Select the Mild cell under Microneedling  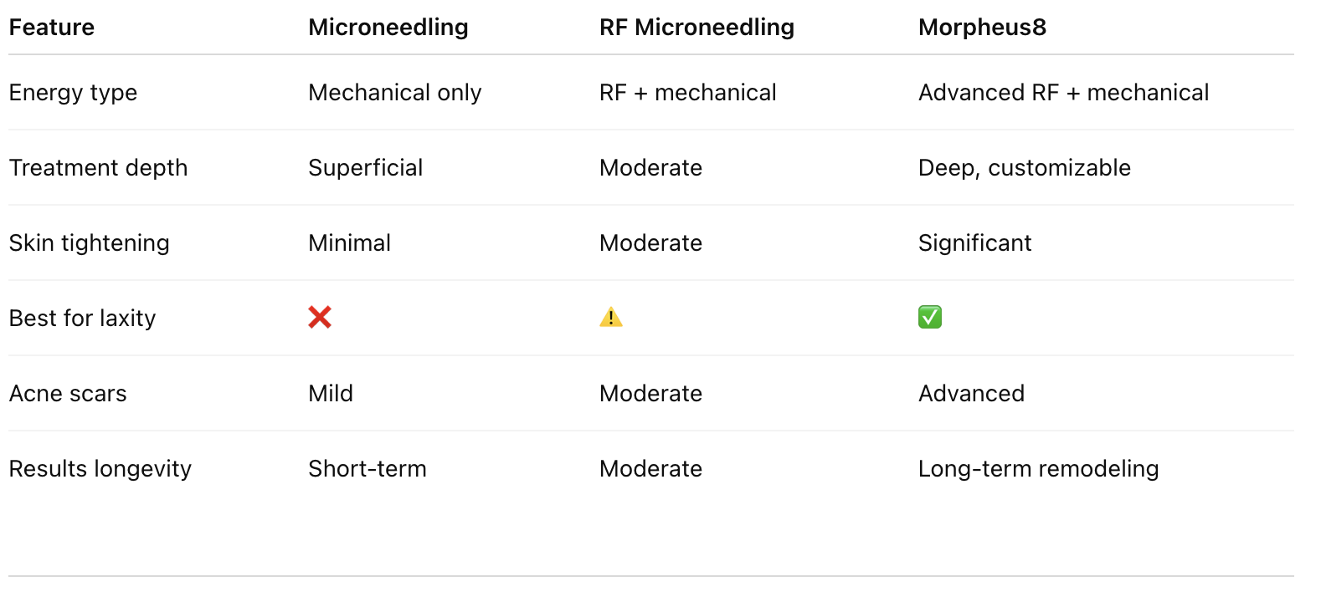tap(331, 394)
